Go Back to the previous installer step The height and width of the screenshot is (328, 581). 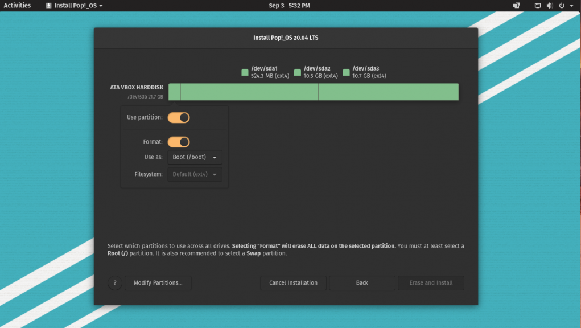tap(362, 283)
